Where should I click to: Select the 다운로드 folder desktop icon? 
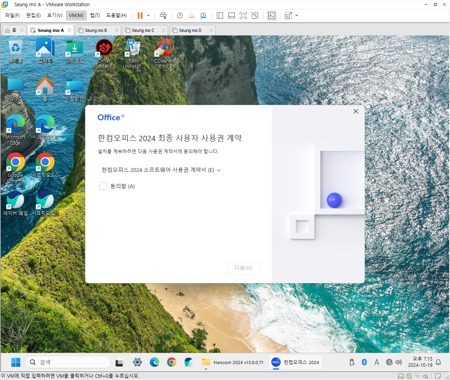pyautogui.click(x=75, y=52)
